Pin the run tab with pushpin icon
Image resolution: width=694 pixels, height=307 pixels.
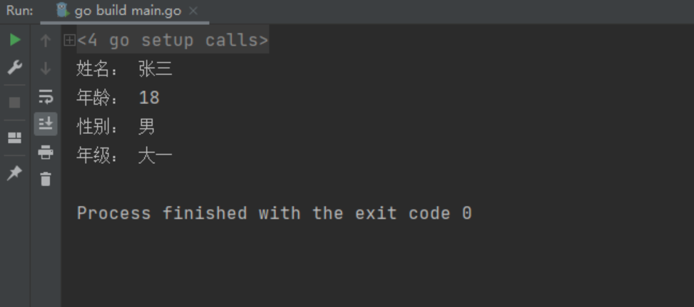pyautogui.click(x=14, y=172)
